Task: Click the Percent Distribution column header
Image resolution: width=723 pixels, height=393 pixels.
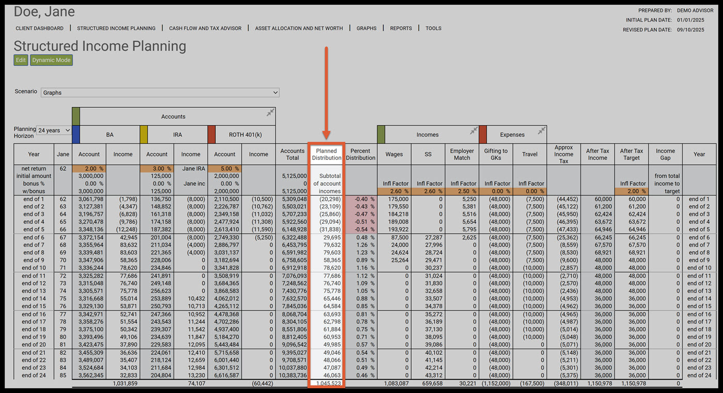Action: coord(360,154)
